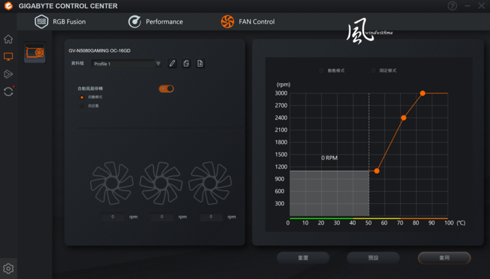490x279 pixels.
Task: Open the Home icon in left sidebar
Action: pos(8,39)
